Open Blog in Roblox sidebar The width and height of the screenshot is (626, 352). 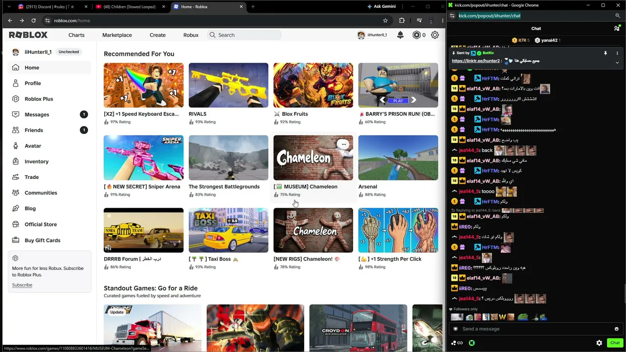pyautogui.click(x=49, y=208)
